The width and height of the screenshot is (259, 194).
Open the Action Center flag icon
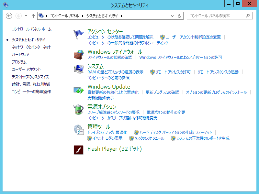(79, 34)
